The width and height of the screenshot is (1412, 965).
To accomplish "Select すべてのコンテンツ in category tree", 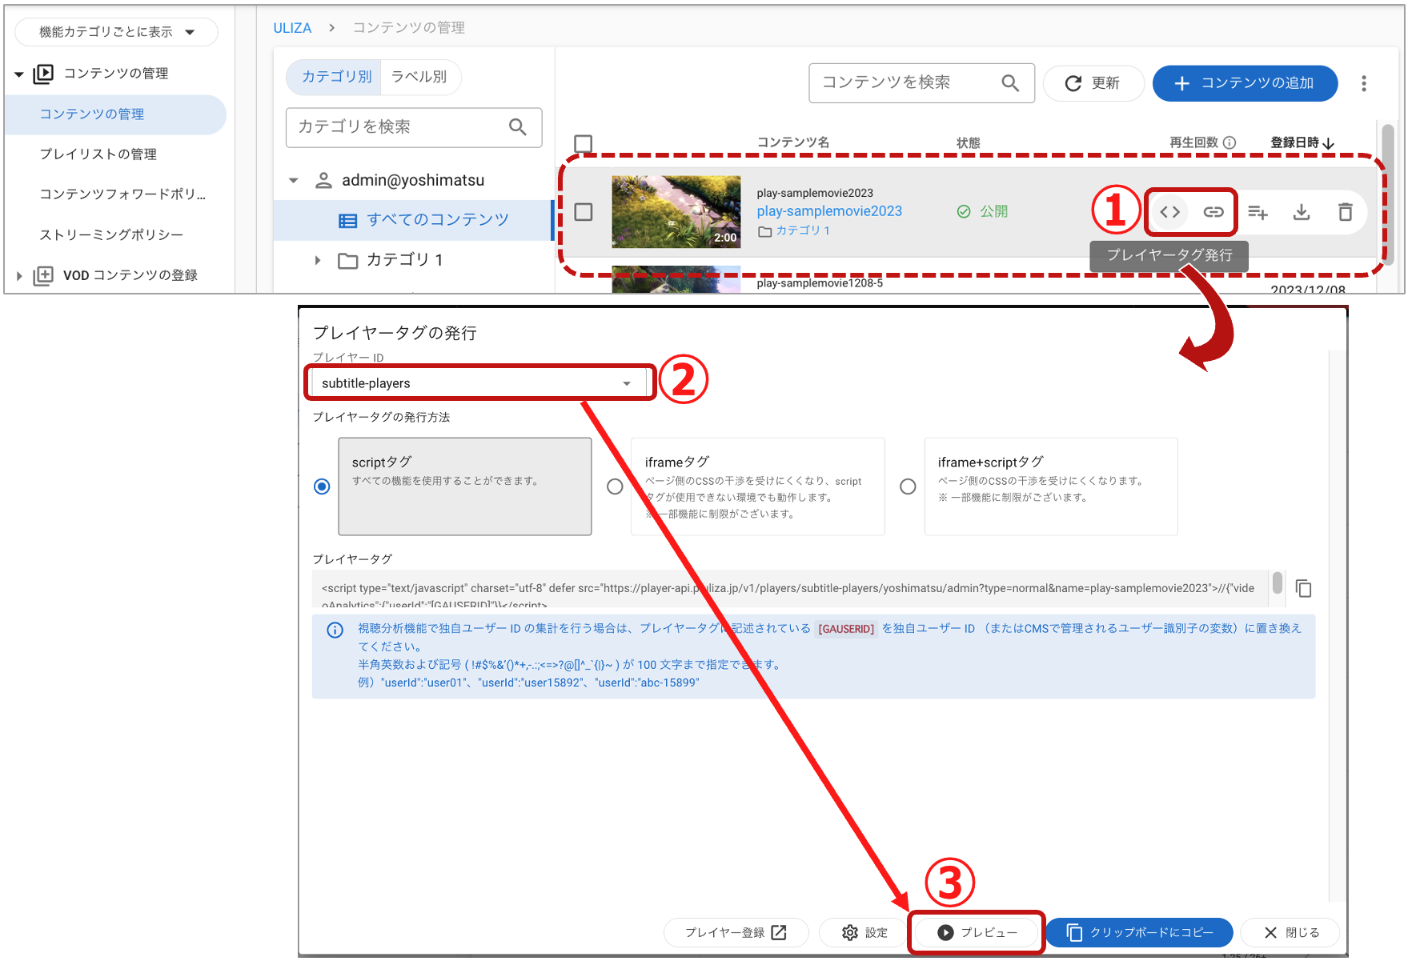I will click(413, 221).
